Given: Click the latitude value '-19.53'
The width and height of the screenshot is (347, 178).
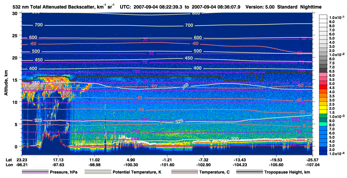Looking at the screenshot, I should point(276,160).
